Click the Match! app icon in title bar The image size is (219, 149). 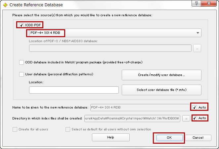(5, 5)
